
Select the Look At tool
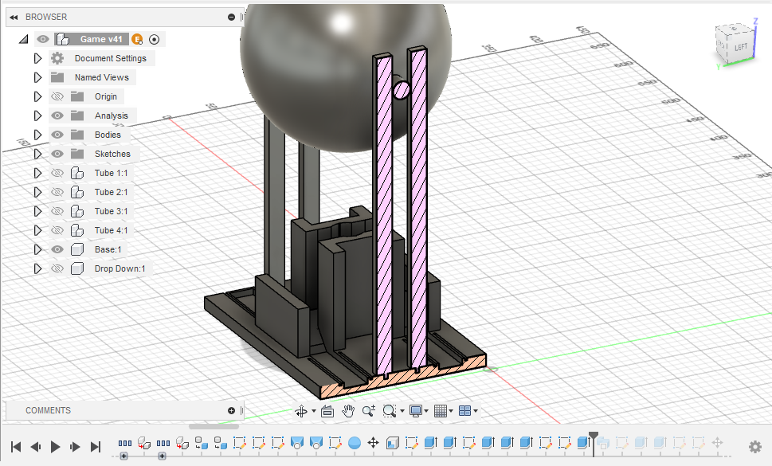coord(327,411)
